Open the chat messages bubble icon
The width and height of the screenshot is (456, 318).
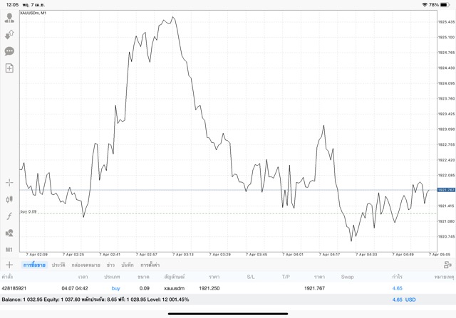tap(9, 51)
